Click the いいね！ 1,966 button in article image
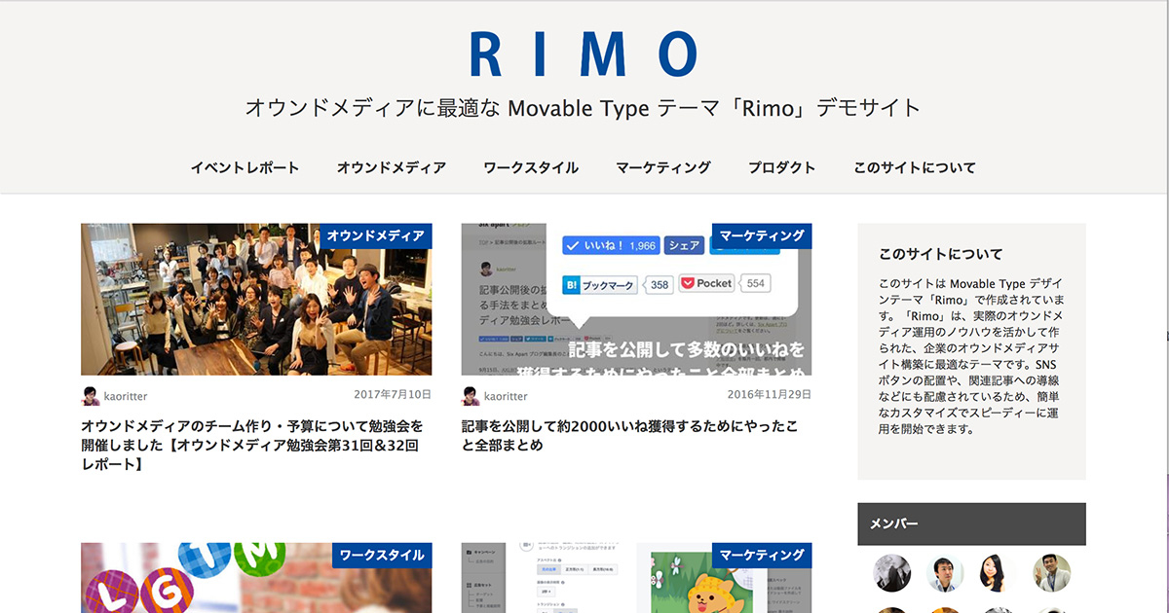 [x=611, y=246]
